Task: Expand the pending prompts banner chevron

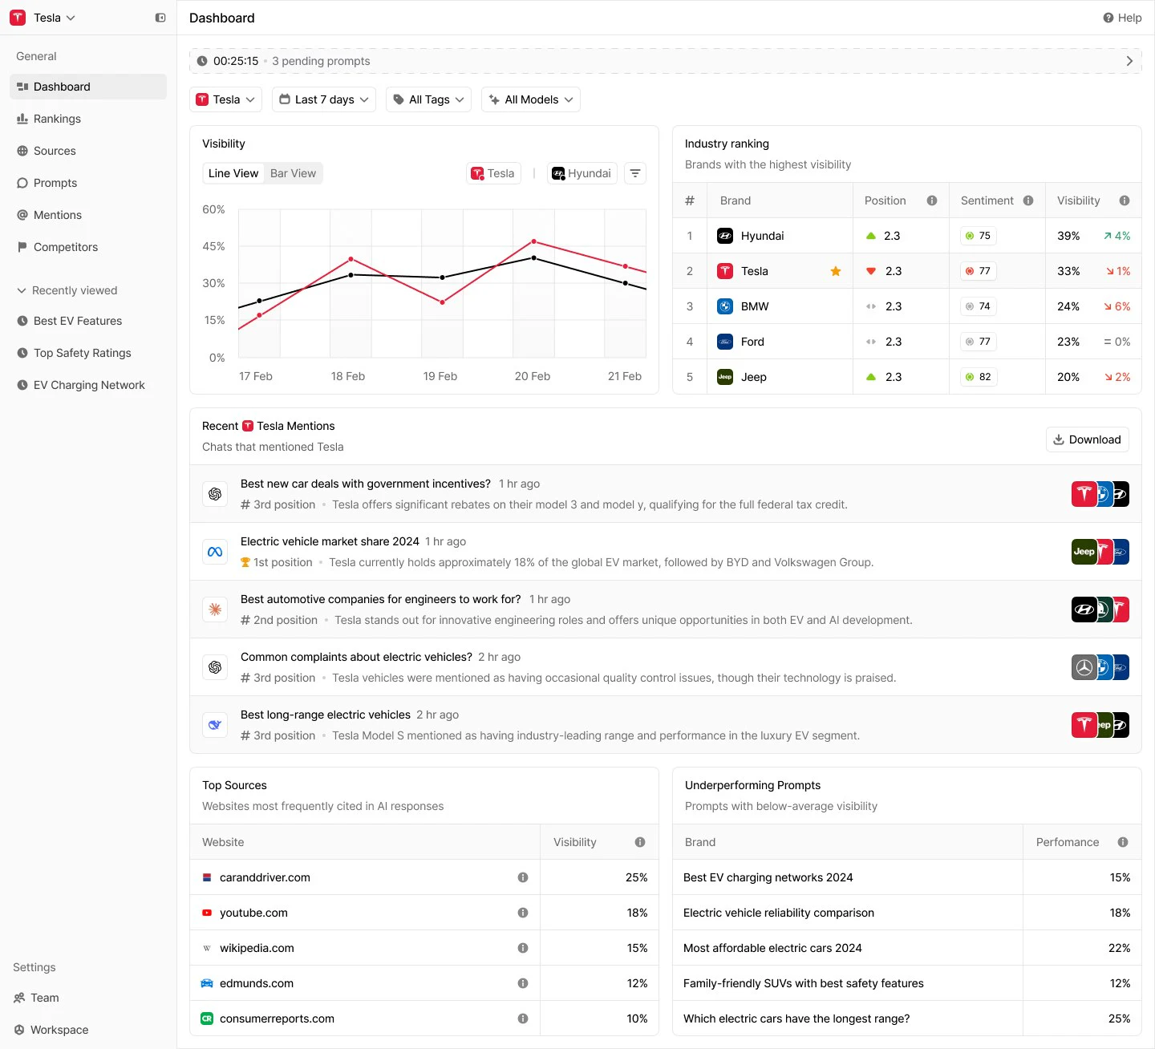Action: coord(1129,61)
